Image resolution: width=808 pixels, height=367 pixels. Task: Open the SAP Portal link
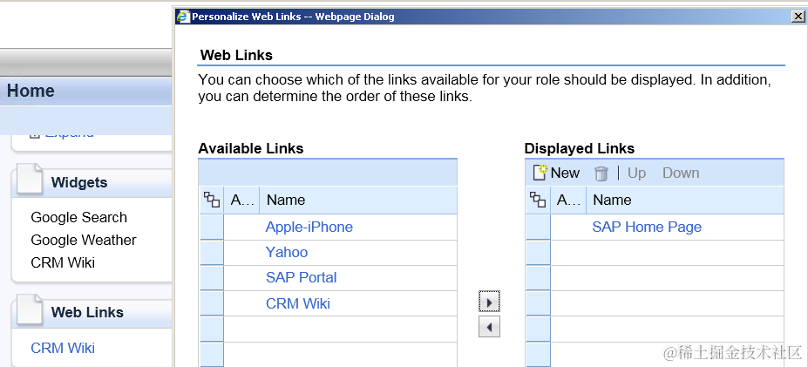click(301, 278)
